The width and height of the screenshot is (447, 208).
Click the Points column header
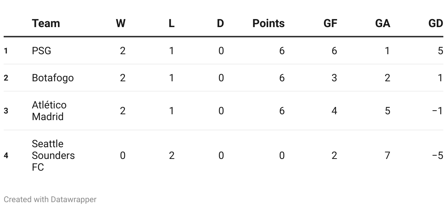pyautogui.click(x=269, y=23)
